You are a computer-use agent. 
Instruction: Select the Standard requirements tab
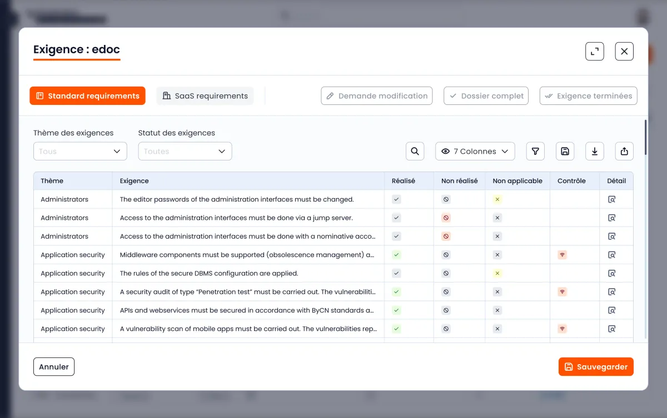point(87,96)
